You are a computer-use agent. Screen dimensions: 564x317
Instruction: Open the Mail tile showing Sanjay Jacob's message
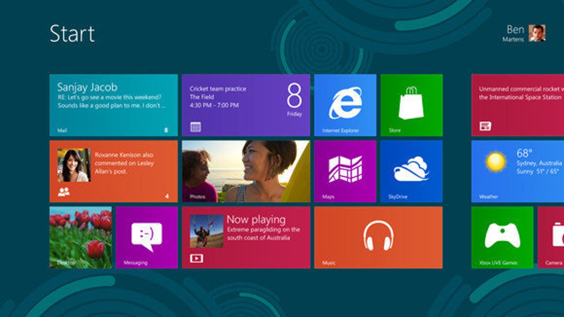pyautogui.click(x=114, y=104)
